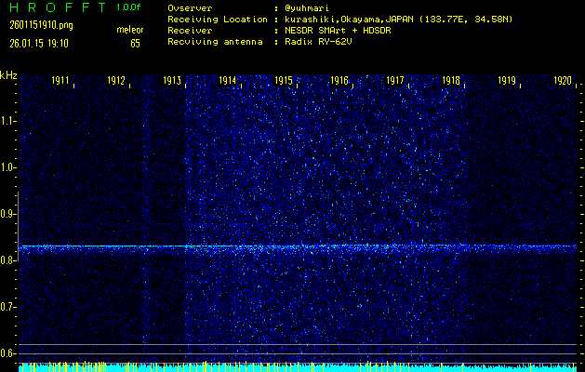
Task: Click the observer name @yuhmari
Action: coord(307,7)
